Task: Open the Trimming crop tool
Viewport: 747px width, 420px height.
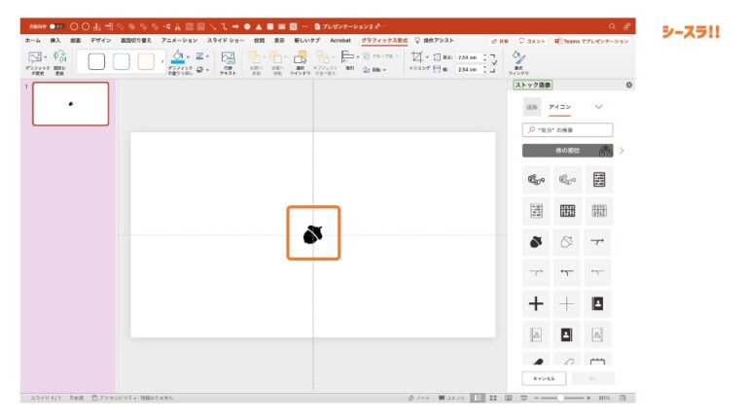Action: [x=417, y=61]
